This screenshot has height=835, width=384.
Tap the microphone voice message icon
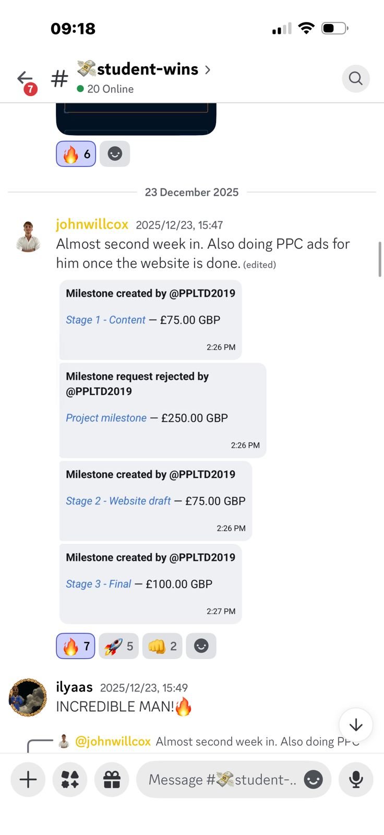(x=356, y=780)
